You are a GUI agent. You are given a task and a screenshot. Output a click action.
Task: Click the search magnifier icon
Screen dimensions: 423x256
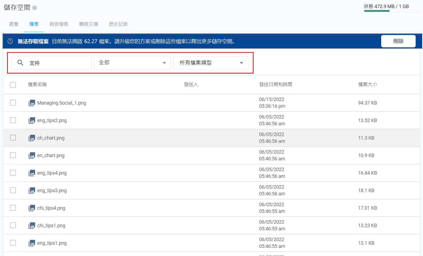[x=20, y=63]
